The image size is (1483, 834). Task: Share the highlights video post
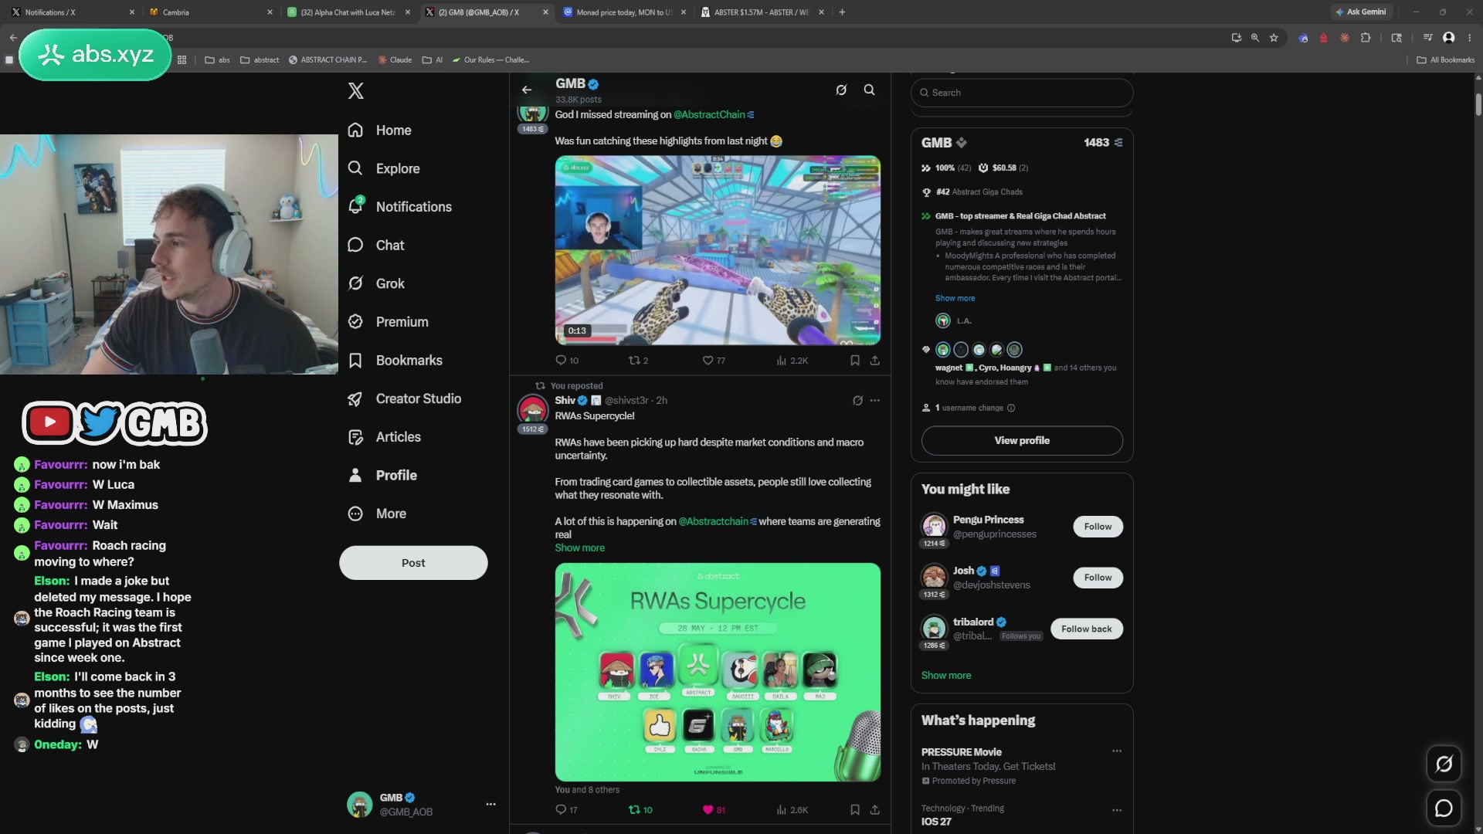(875, 361)
